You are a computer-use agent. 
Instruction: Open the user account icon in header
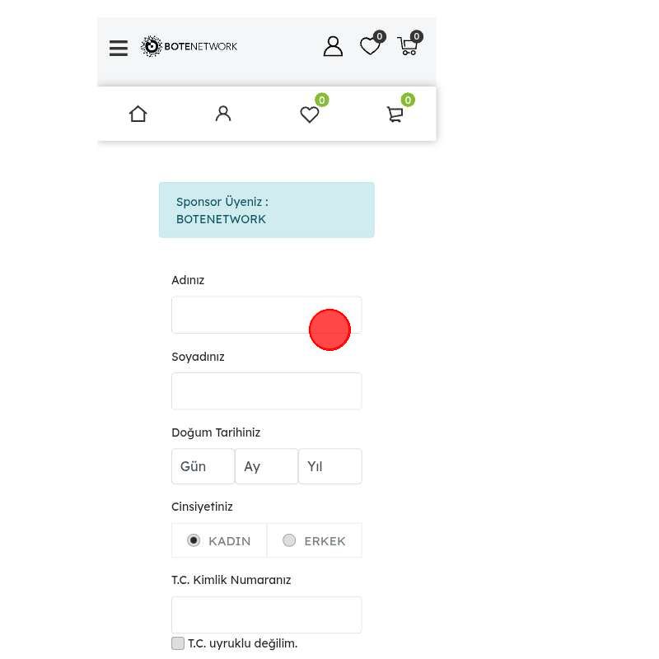tap(333, 46)
